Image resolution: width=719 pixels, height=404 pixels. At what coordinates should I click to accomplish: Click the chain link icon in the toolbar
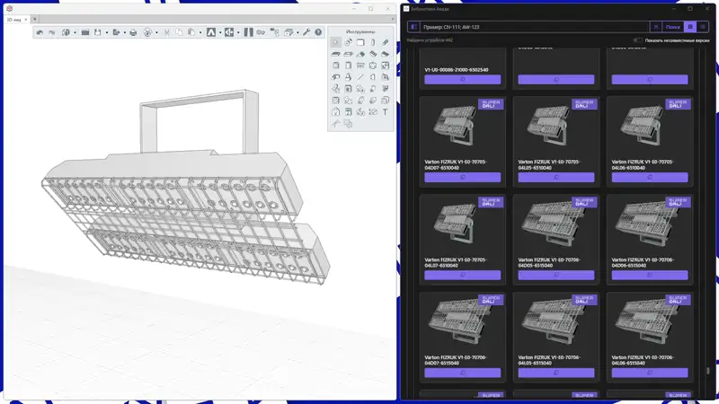tap(261, 32)
